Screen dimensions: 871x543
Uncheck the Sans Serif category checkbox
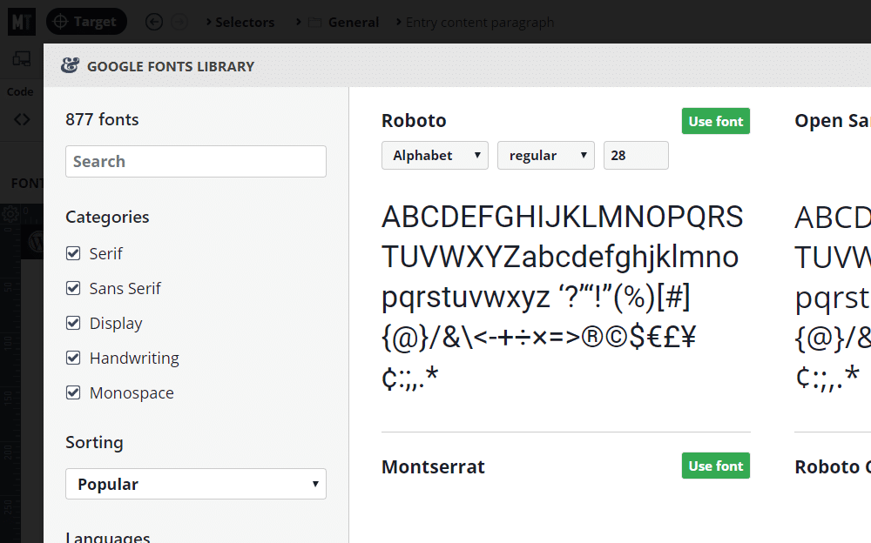(x=73, y=288)
